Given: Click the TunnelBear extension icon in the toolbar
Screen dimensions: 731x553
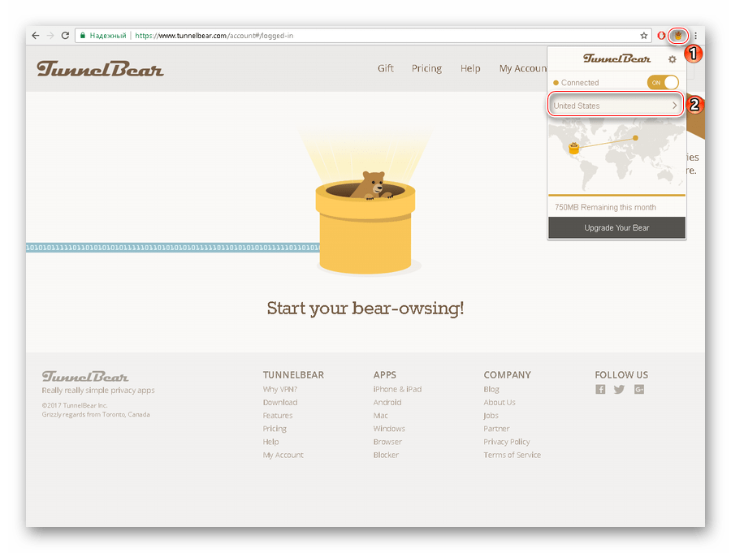Looking at the screenshot, I should [x=677, y=36].
